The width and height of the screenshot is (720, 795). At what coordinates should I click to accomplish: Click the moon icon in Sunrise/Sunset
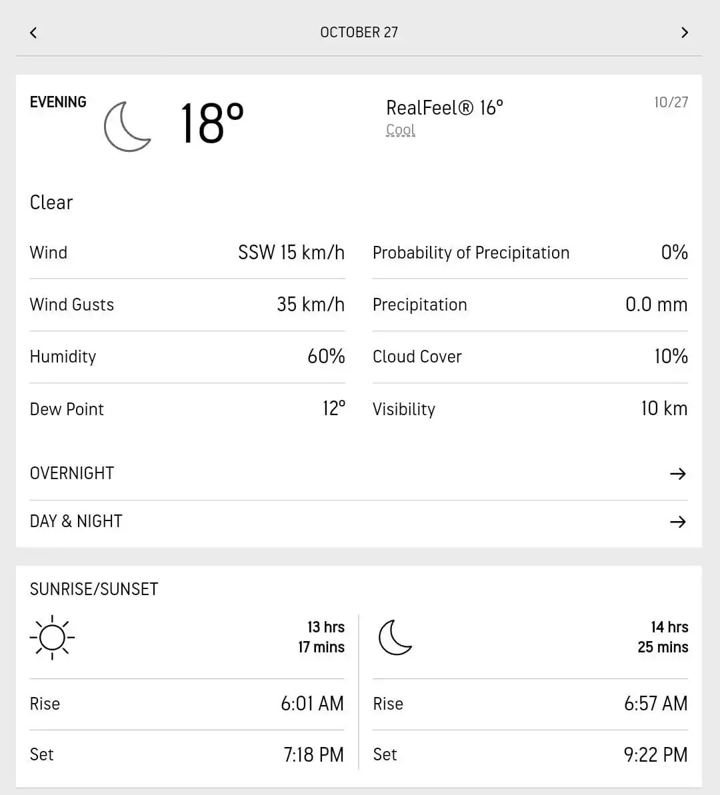(x=395, y=637)
